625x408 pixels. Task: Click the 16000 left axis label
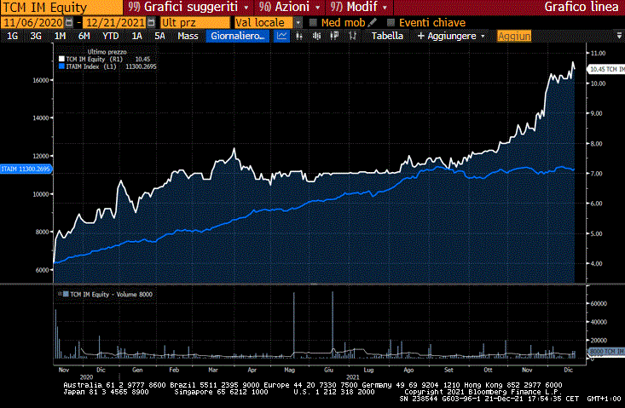(41, 80)
